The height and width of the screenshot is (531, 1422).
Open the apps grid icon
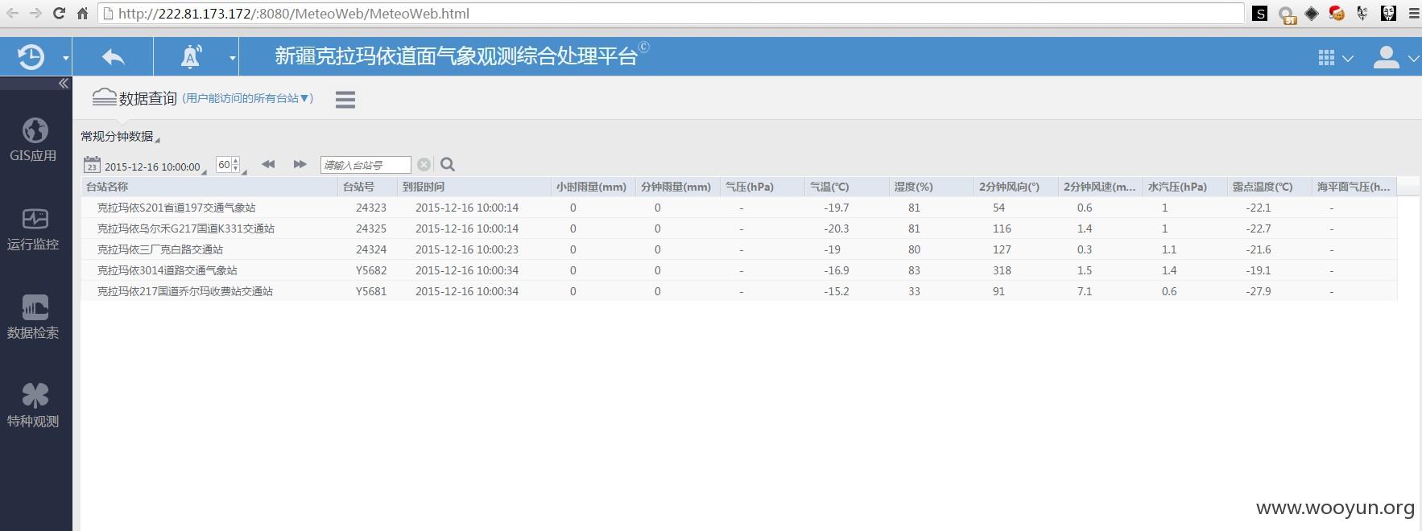pos(1326,58)
